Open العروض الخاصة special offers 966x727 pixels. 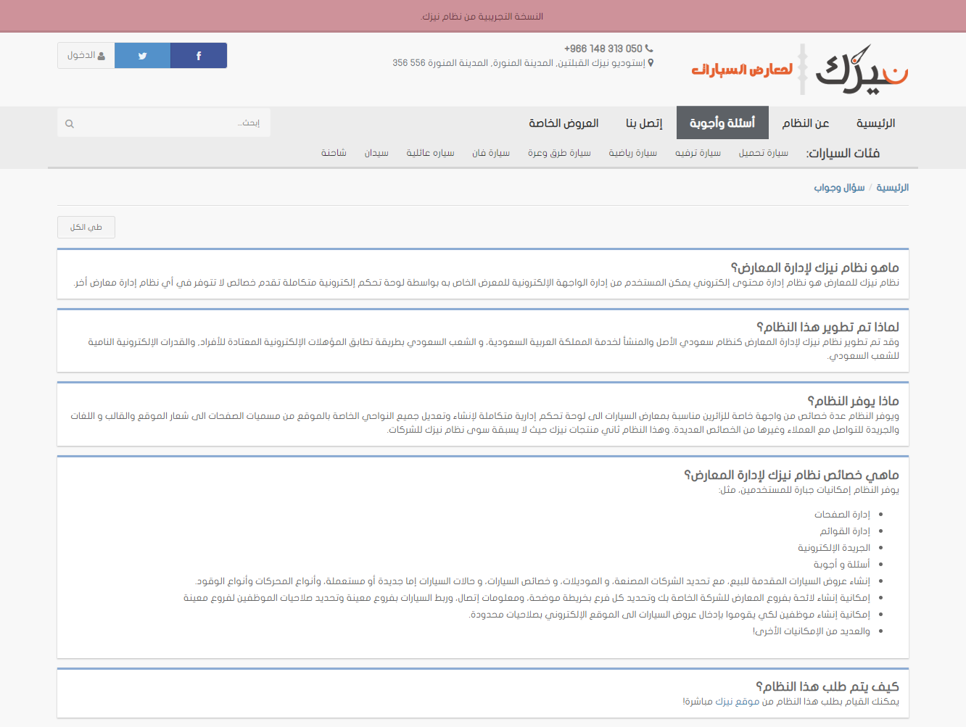[563, 123]
